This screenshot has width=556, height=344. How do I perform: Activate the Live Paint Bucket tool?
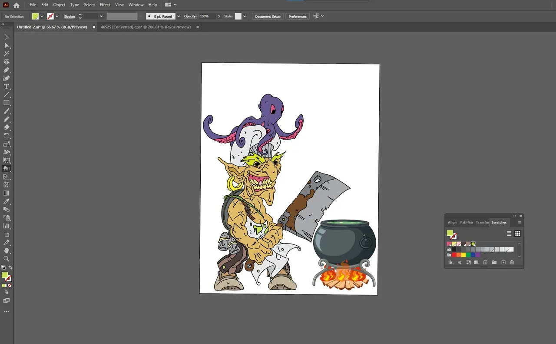tap(7, 169)
